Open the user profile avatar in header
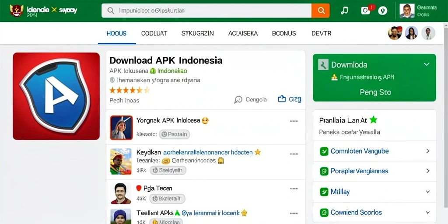The height and width of the screenshot is (224, 448). tap(407, 11)
